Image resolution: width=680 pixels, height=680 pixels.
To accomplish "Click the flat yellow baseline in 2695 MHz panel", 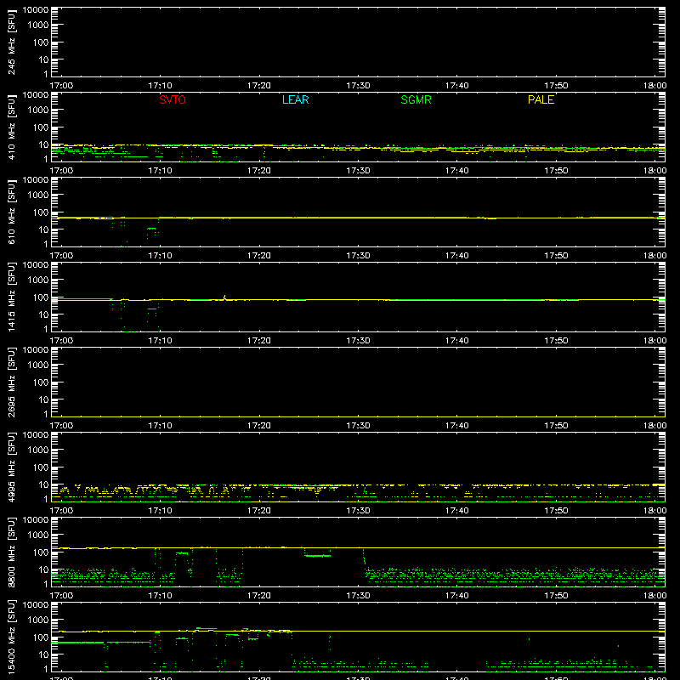I will pyautogui.click(x=358, y=416).
